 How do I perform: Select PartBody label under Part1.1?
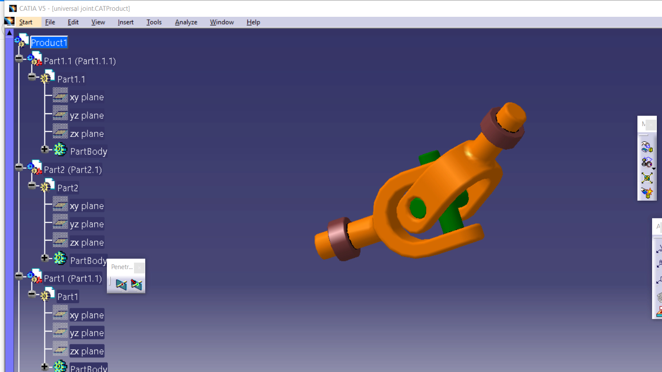pyautogui.click(x=88, y=152)
